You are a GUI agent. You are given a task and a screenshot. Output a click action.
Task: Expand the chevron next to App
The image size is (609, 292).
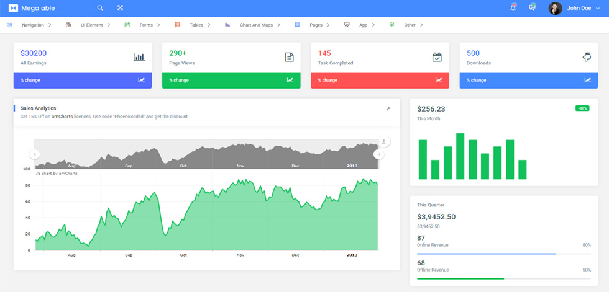373,25
